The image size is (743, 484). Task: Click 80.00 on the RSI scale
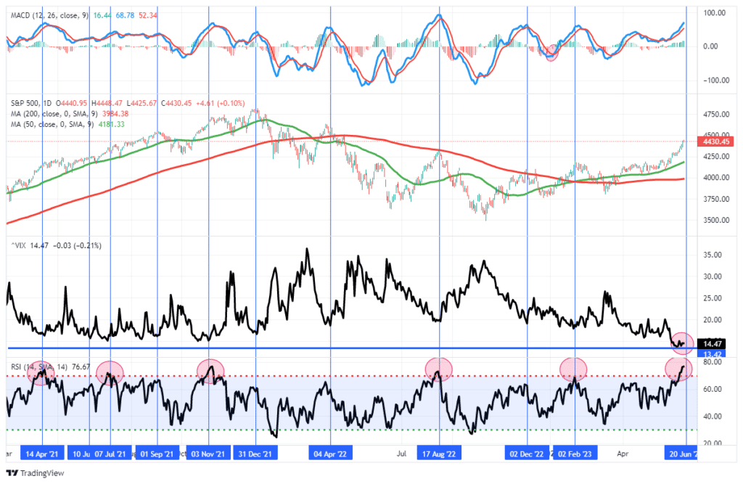pyautogui.click(x=713, y=362)
